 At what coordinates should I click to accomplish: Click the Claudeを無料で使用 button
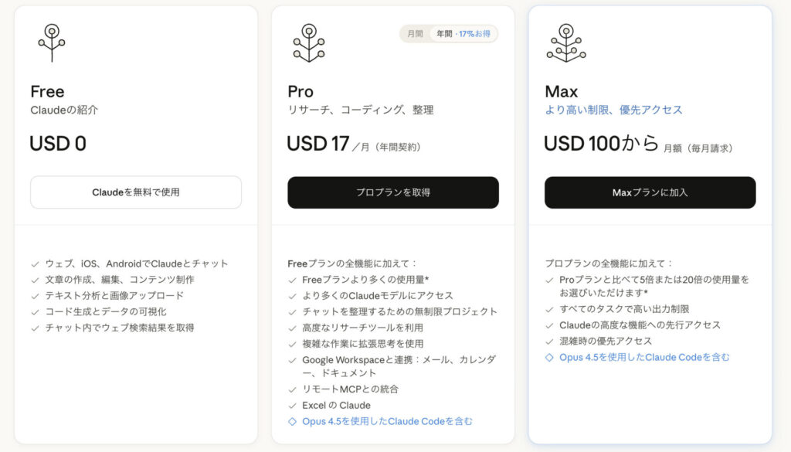click(x=135, y=192)
